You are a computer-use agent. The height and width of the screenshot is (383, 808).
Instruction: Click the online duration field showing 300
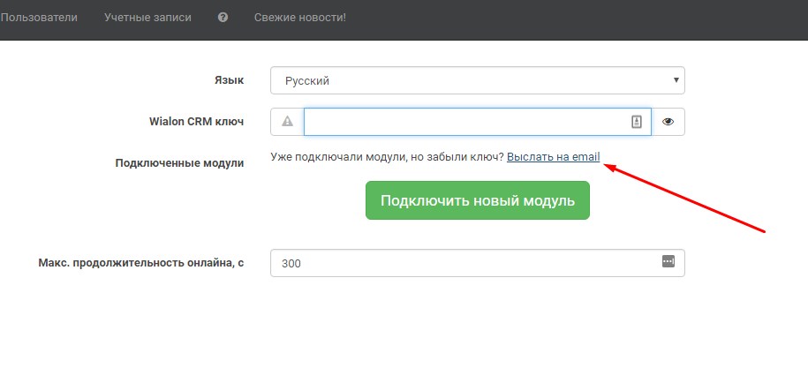[464, 263]
